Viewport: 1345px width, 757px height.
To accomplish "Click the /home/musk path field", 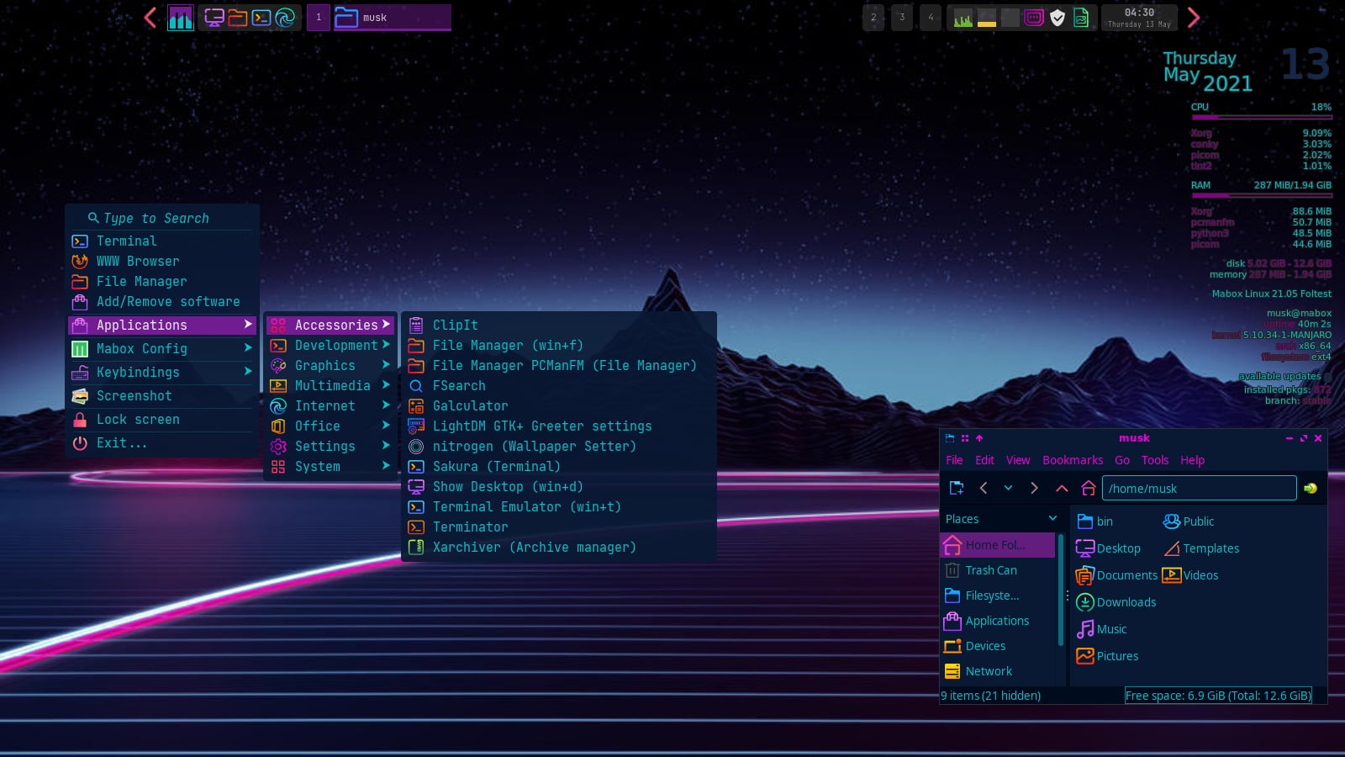I will 1198,488.
